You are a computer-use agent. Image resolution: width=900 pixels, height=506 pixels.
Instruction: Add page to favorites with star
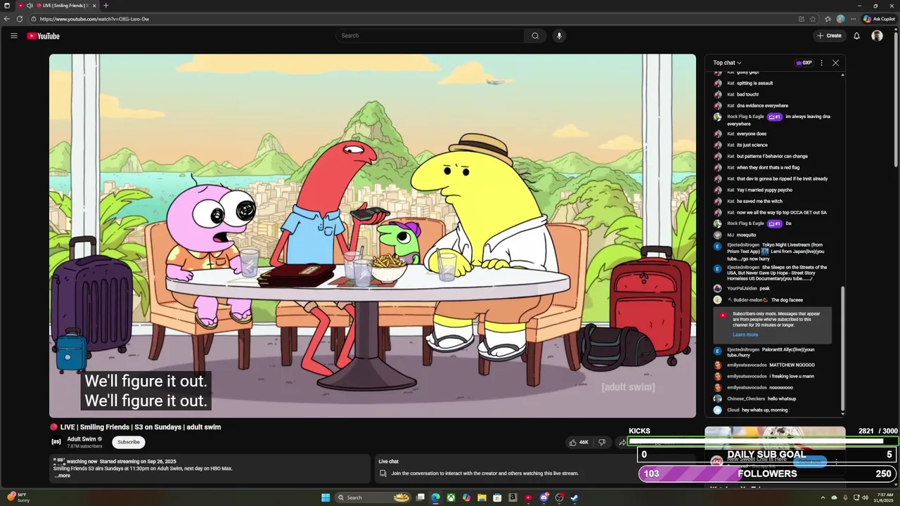[813, 19]
